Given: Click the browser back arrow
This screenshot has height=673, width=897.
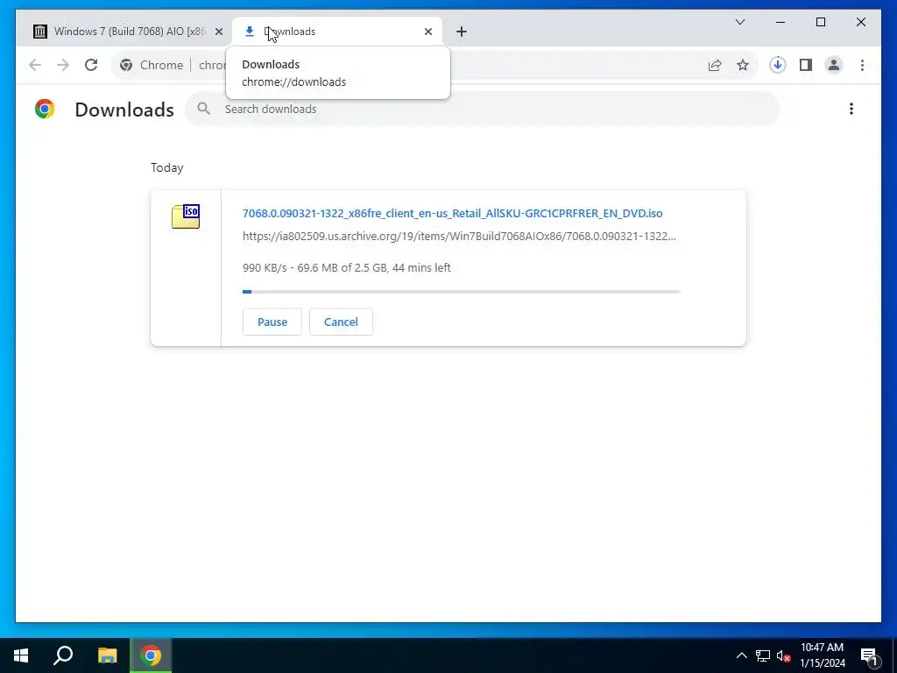Looking at the screenshot, I should click(35, 65).
